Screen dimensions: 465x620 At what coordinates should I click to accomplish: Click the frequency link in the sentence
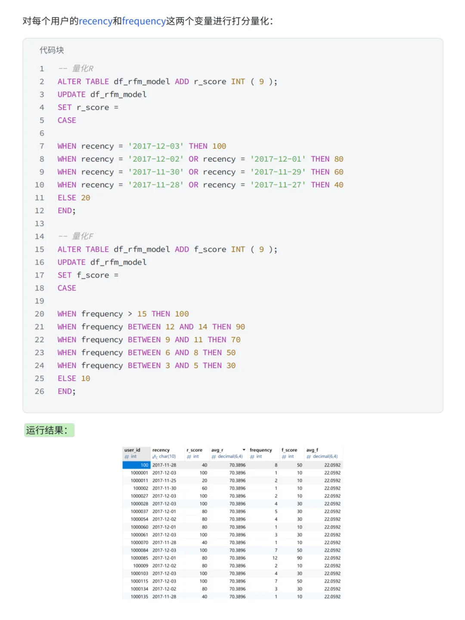(x=144, y=21)
